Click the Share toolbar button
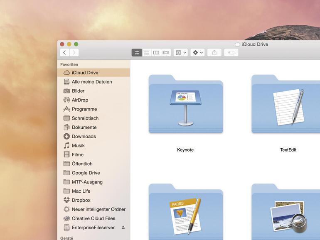Screen dimensions: 320x240 coord(214,53)
